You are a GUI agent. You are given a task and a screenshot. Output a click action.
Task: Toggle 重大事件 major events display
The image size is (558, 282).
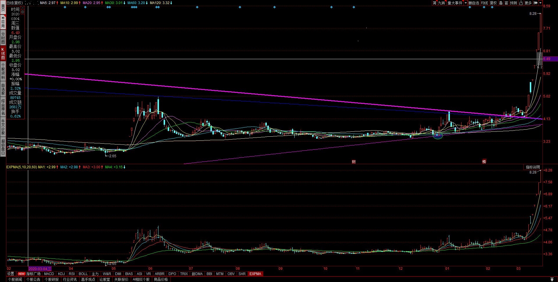tap(455, 3)
